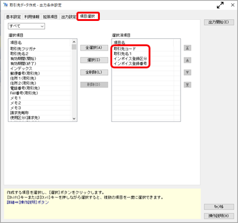
Task: Select メモ2 in left list
Action: point(15,103)
